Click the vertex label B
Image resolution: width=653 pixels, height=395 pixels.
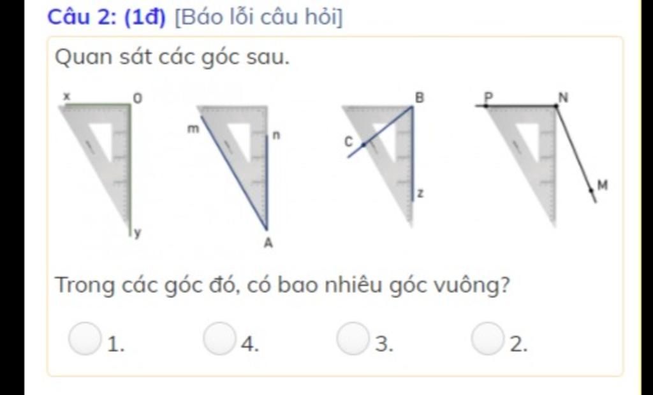pyautogui.click(x=420, y=98)
